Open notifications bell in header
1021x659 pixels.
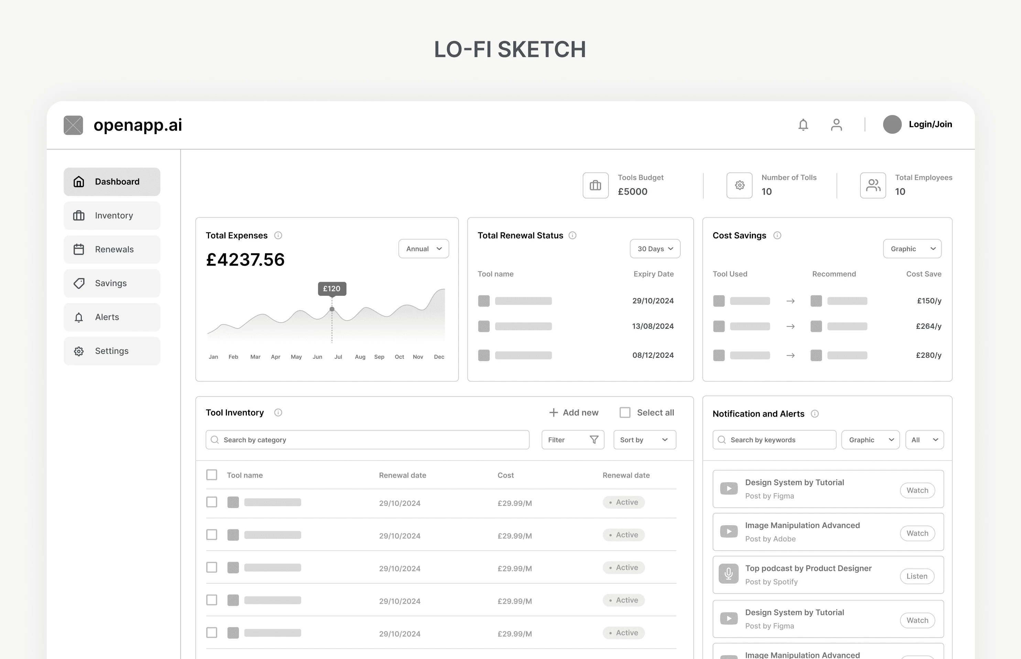(x=803, y=125)
